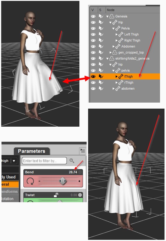Decrease Bend with minus button
Screen dimensions: 166x241
pos(39,181)
